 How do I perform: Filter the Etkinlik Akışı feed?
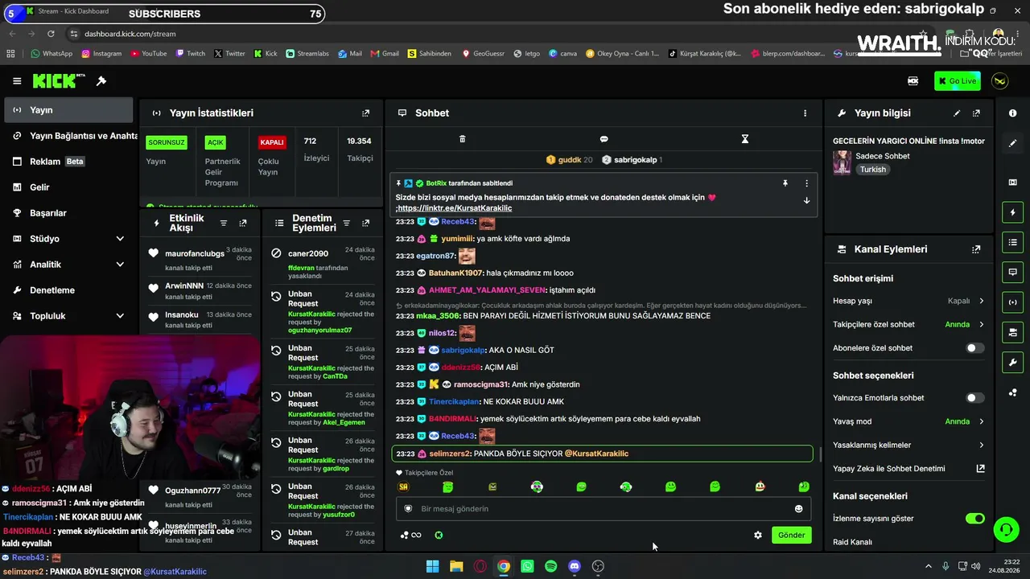[x=224, y=224]
